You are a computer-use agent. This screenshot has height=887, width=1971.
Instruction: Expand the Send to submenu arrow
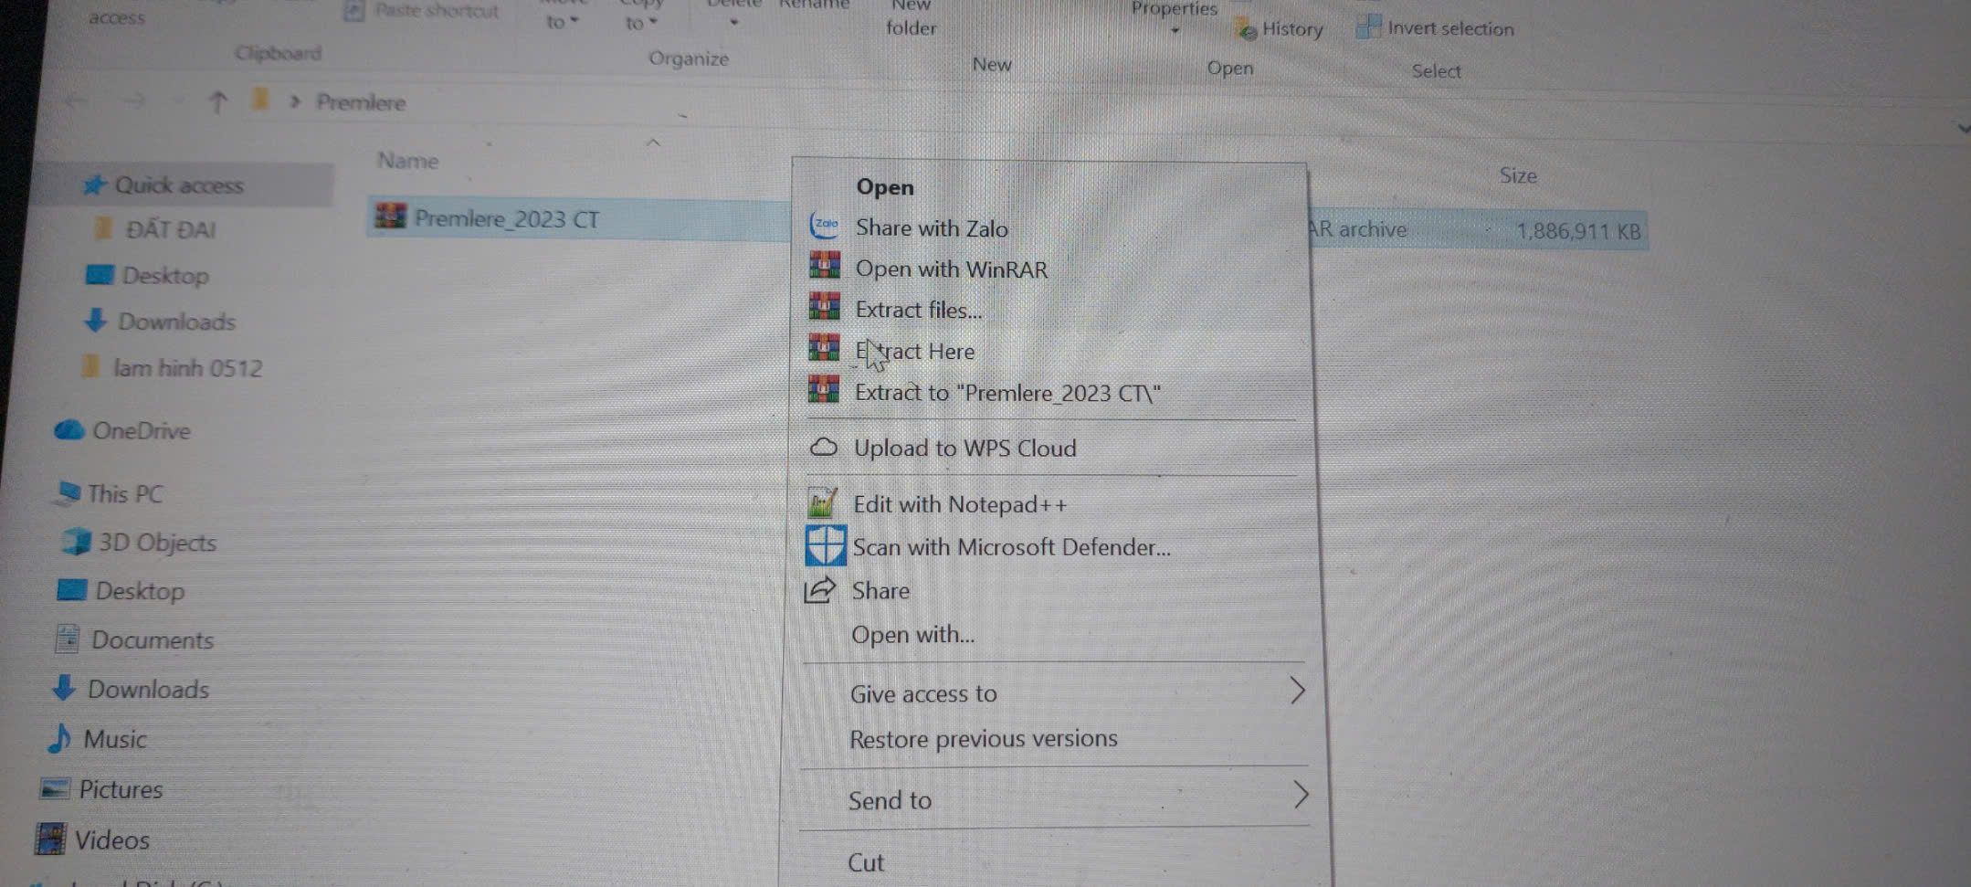point(1301,795)
